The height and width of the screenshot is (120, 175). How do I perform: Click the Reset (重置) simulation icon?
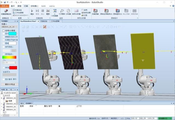pos(48,11)
